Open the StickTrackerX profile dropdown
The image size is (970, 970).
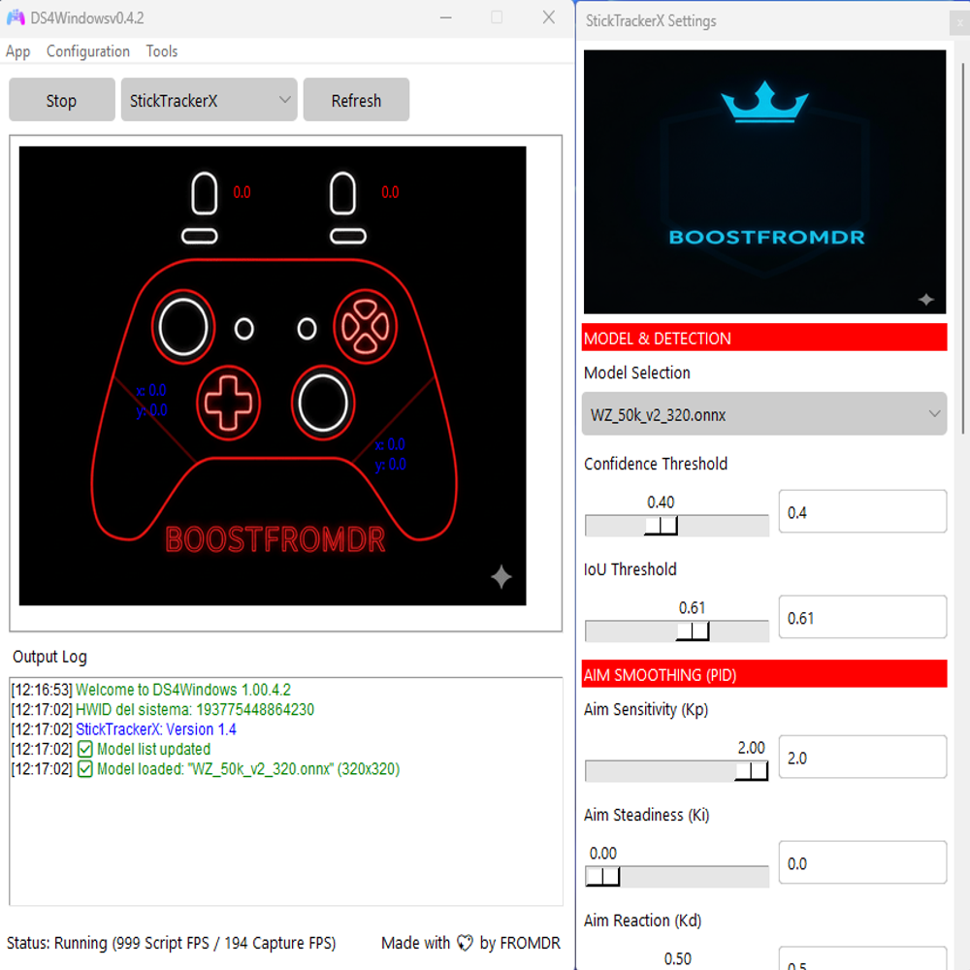pyautogui.click(x=210, y=100)
